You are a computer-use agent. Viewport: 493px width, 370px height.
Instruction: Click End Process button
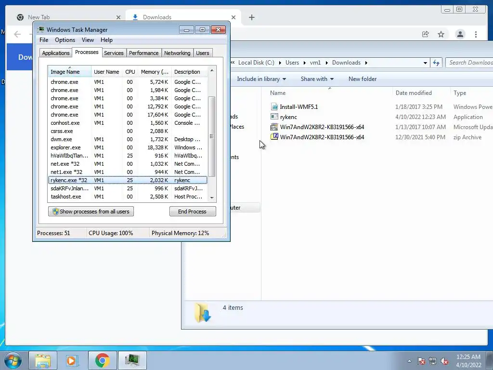[x=193, y=211]
